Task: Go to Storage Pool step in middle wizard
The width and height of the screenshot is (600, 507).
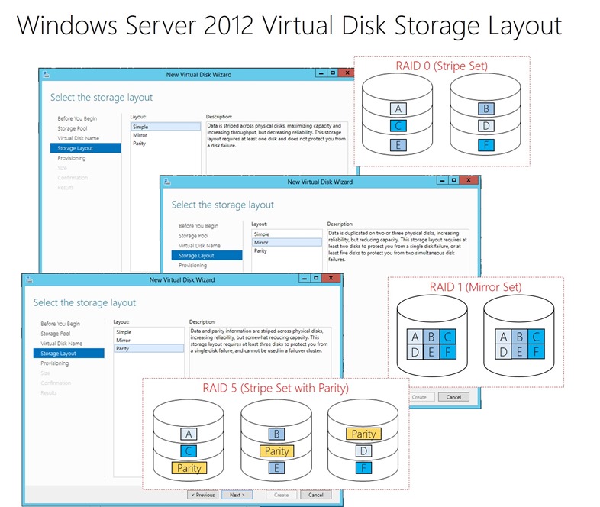Action: 194,236
